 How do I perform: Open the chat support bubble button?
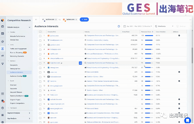coord(187,120)
